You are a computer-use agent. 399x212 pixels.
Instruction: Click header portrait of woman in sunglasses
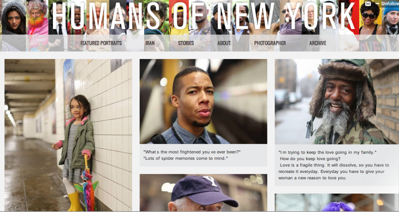tap(371, 25)
